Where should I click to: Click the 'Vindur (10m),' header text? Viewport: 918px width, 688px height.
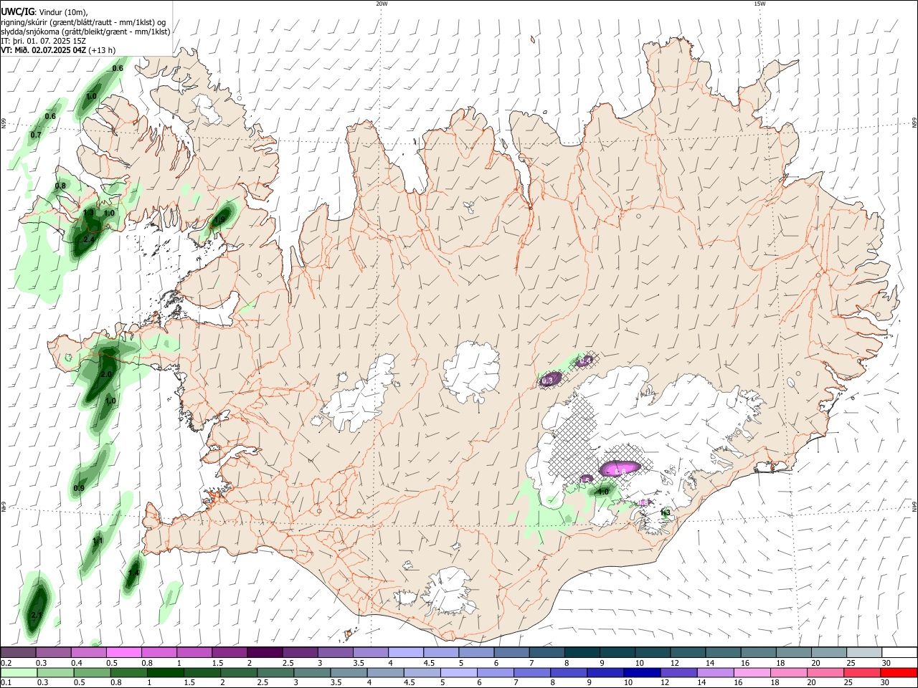coord(62,12)
